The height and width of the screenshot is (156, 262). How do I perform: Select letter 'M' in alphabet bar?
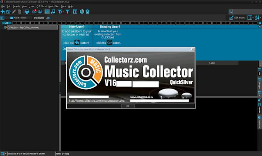[x=134, y=23]
